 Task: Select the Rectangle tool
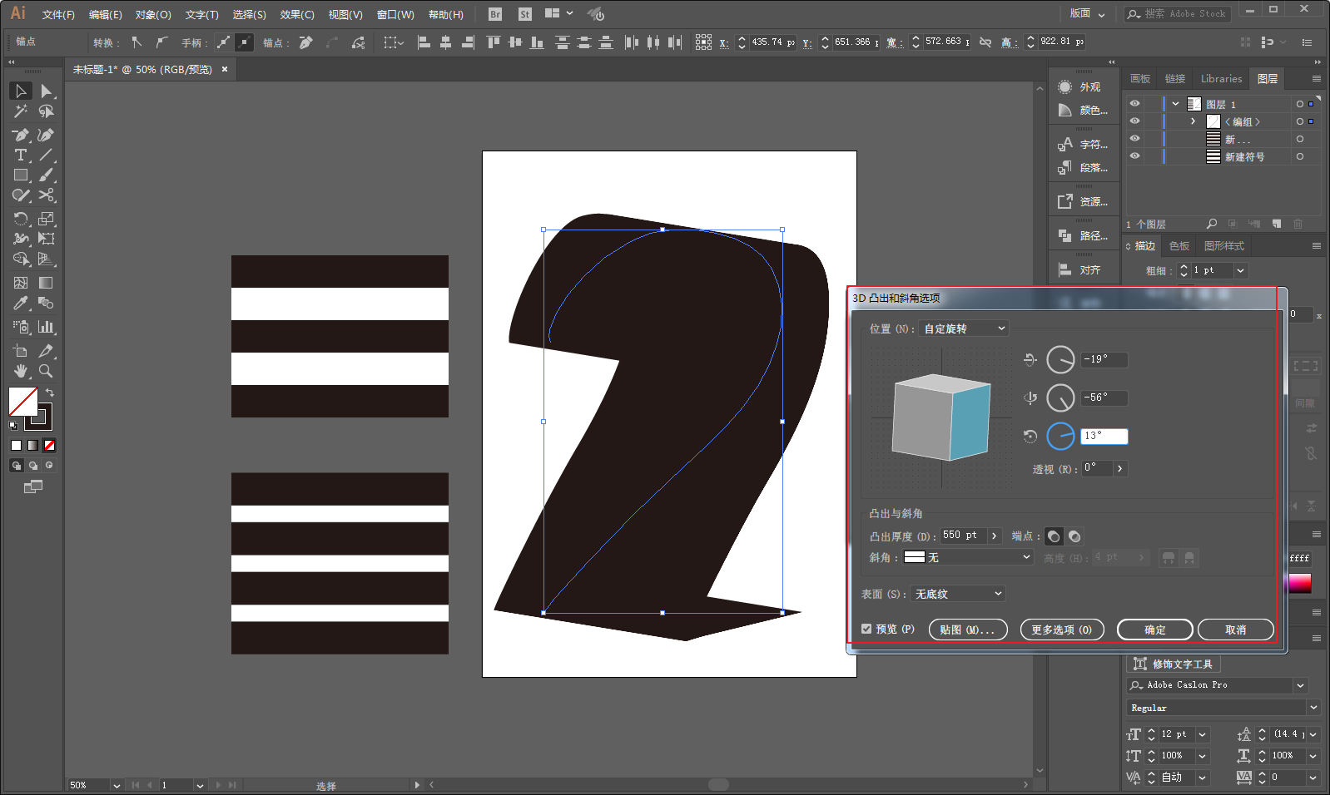(21, 175)
